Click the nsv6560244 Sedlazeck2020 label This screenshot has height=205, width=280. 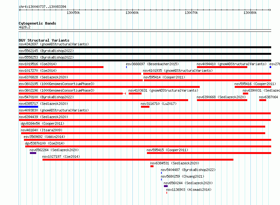pyautogui.click(x=188, y=183)
